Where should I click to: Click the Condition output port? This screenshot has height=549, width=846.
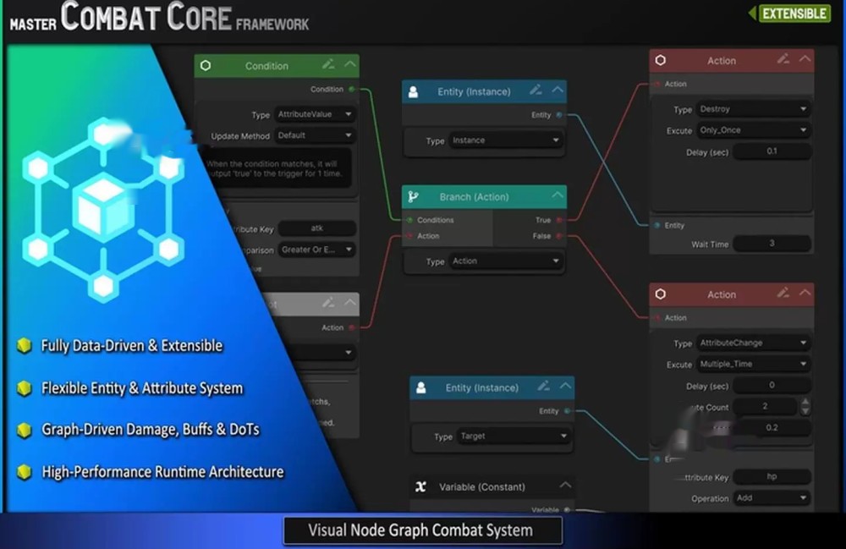tap(352, 89)
